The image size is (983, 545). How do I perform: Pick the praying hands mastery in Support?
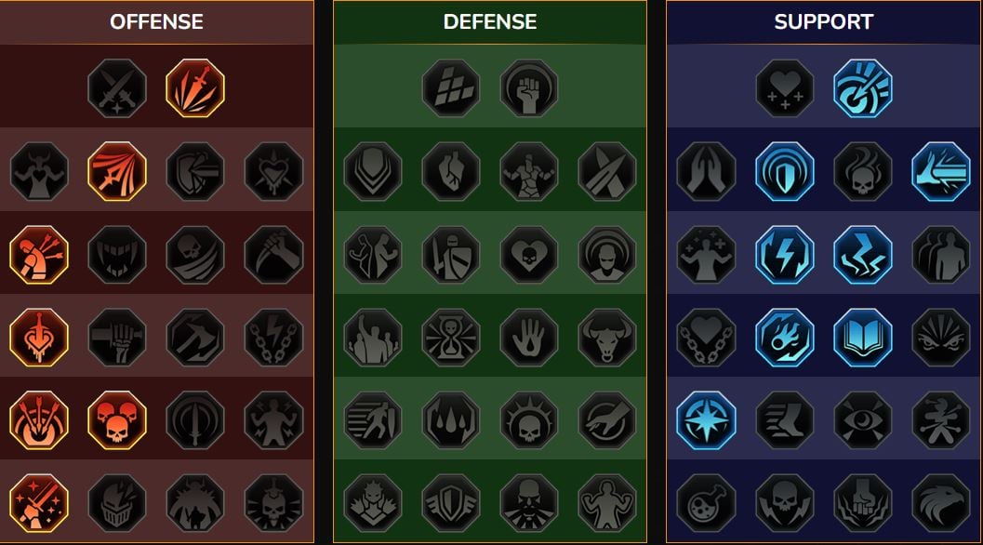(707, 171)
